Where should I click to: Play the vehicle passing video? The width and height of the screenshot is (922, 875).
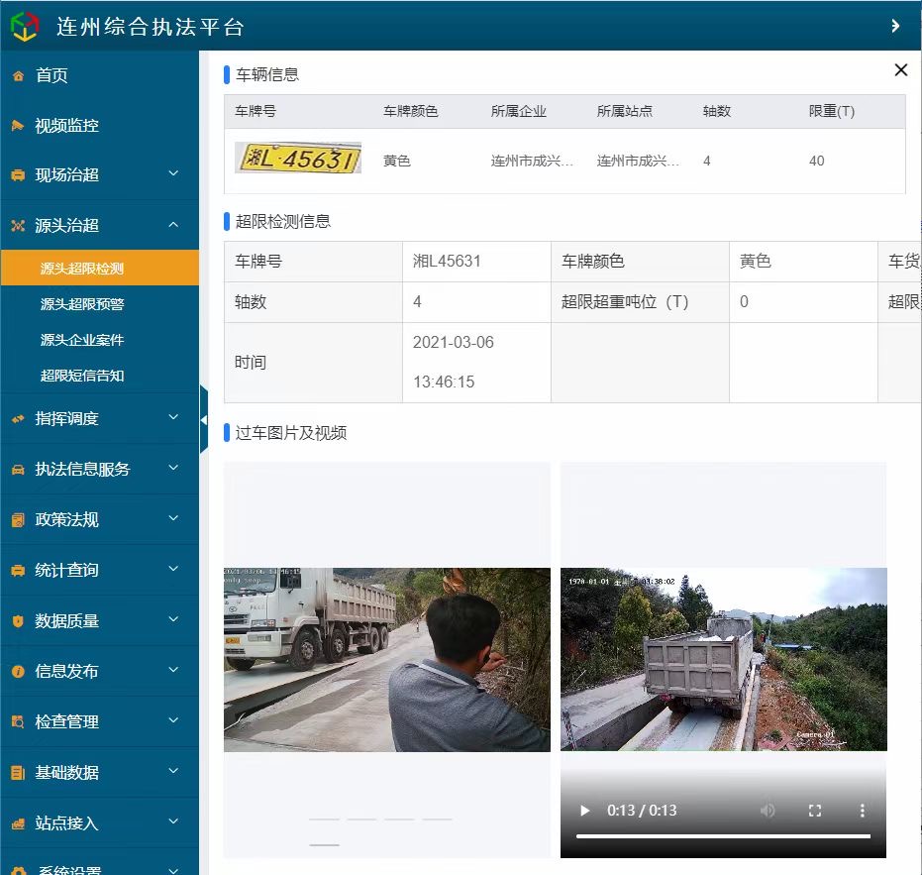coord(584,811)
